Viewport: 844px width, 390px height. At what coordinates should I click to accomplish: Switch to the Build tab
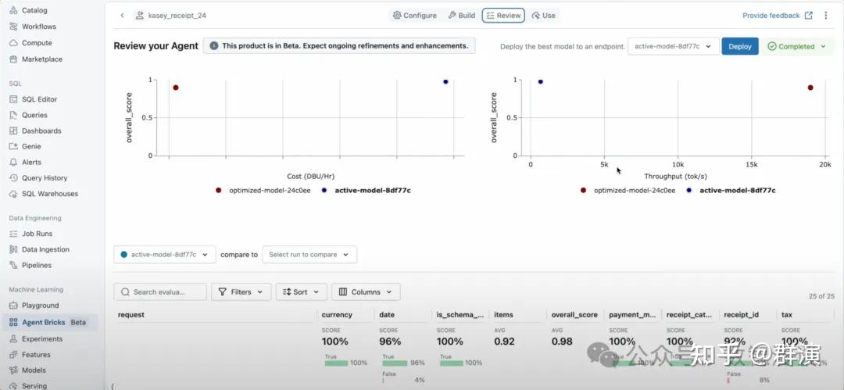coord(462,16)
